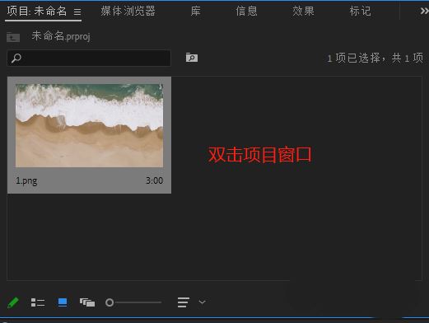Viewport: 429px width, 323px height.
Task: Switch to list view
Action: (x=38, y=302)
